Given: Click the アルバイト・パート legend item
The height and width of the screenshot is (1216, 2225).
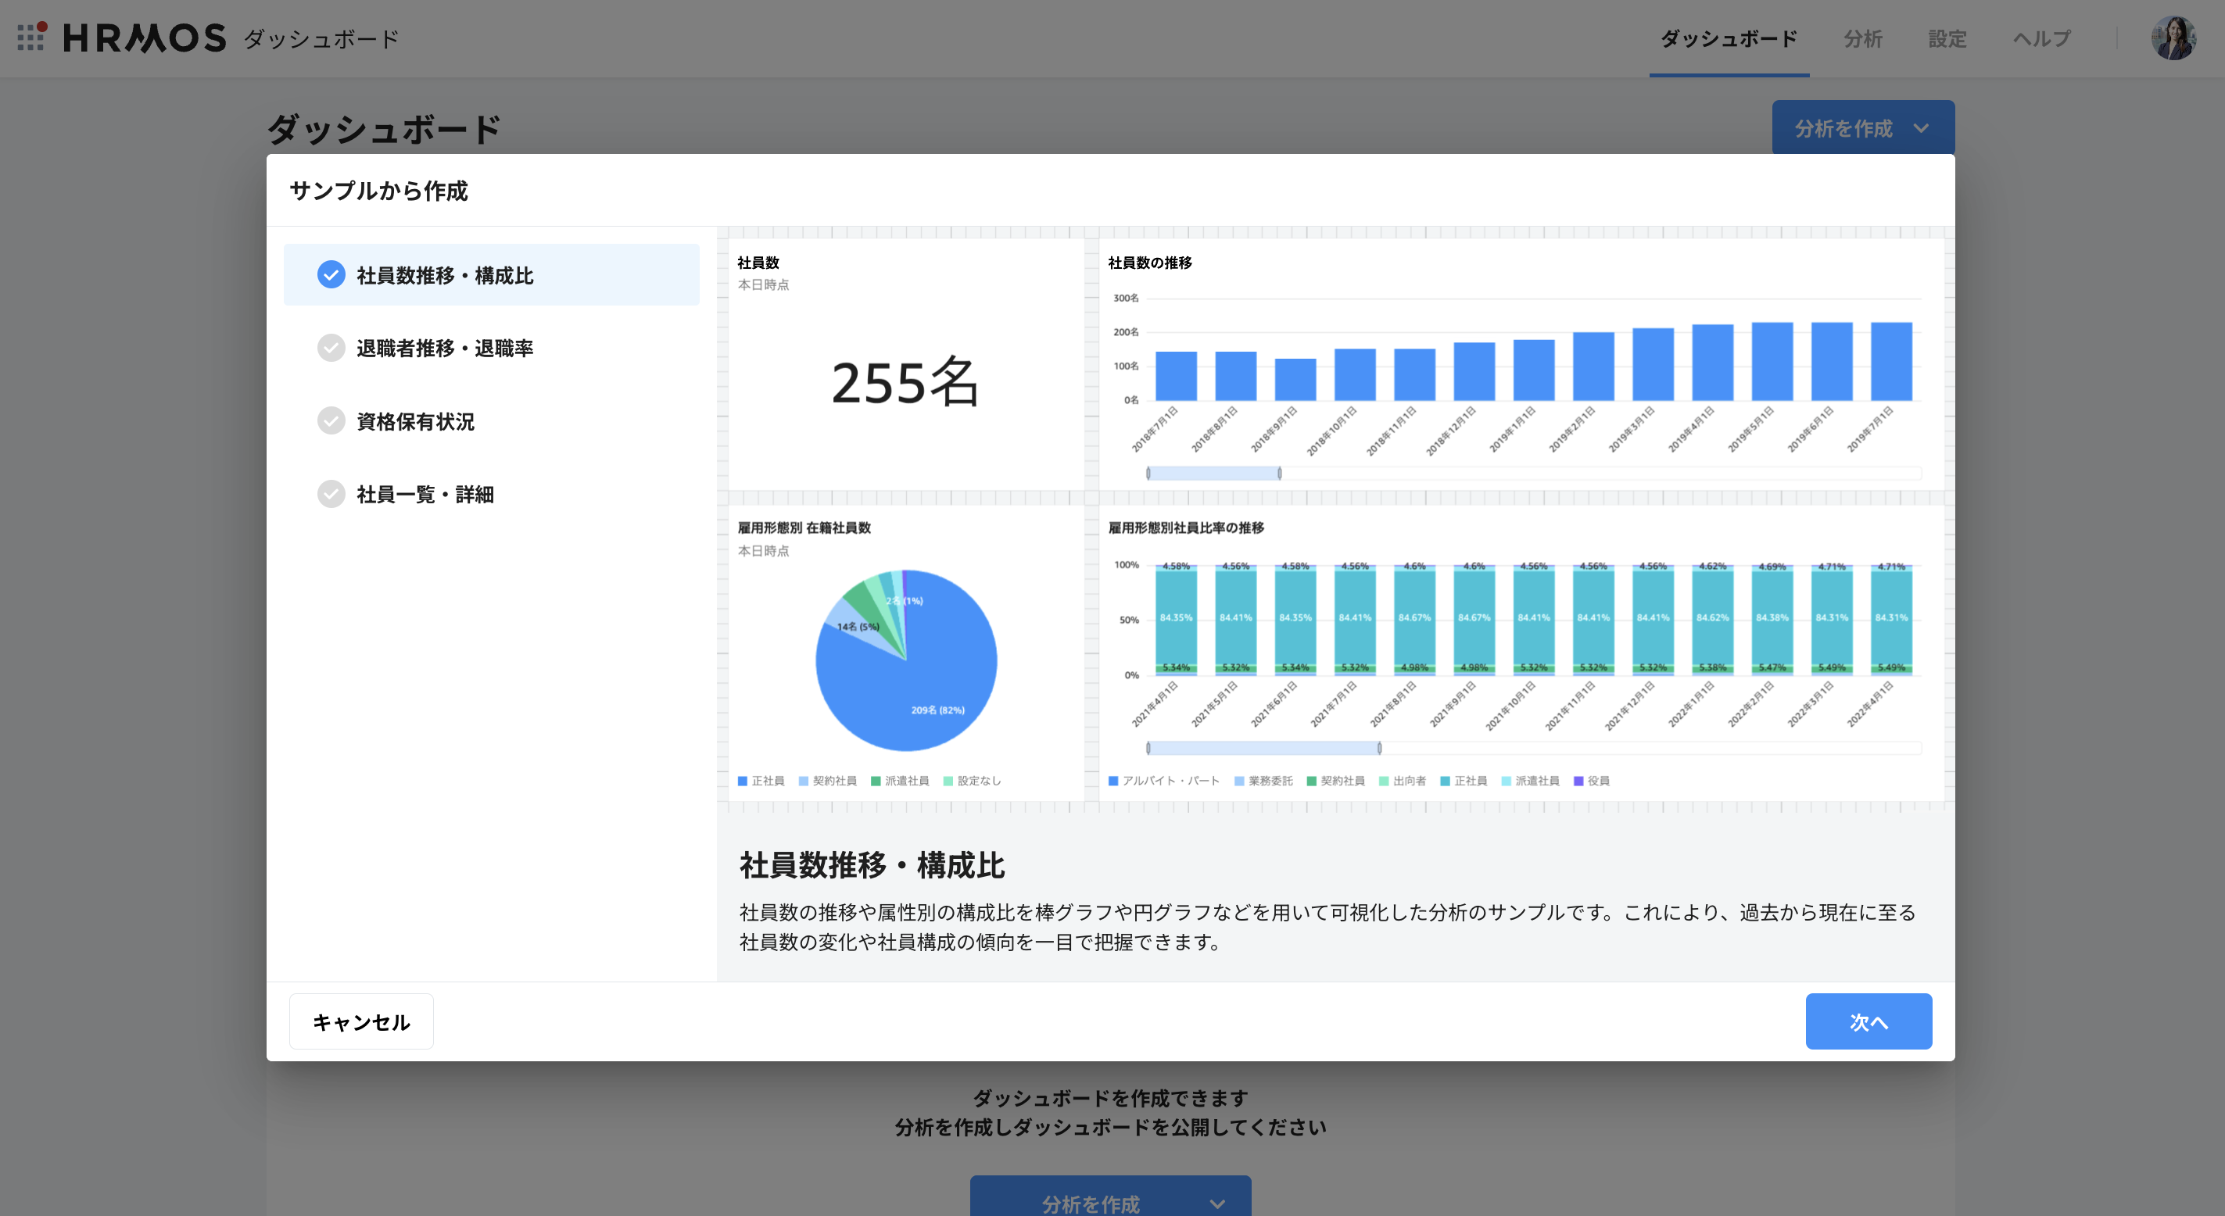Looking at the screenshot, I should (x=1164, y=780).
